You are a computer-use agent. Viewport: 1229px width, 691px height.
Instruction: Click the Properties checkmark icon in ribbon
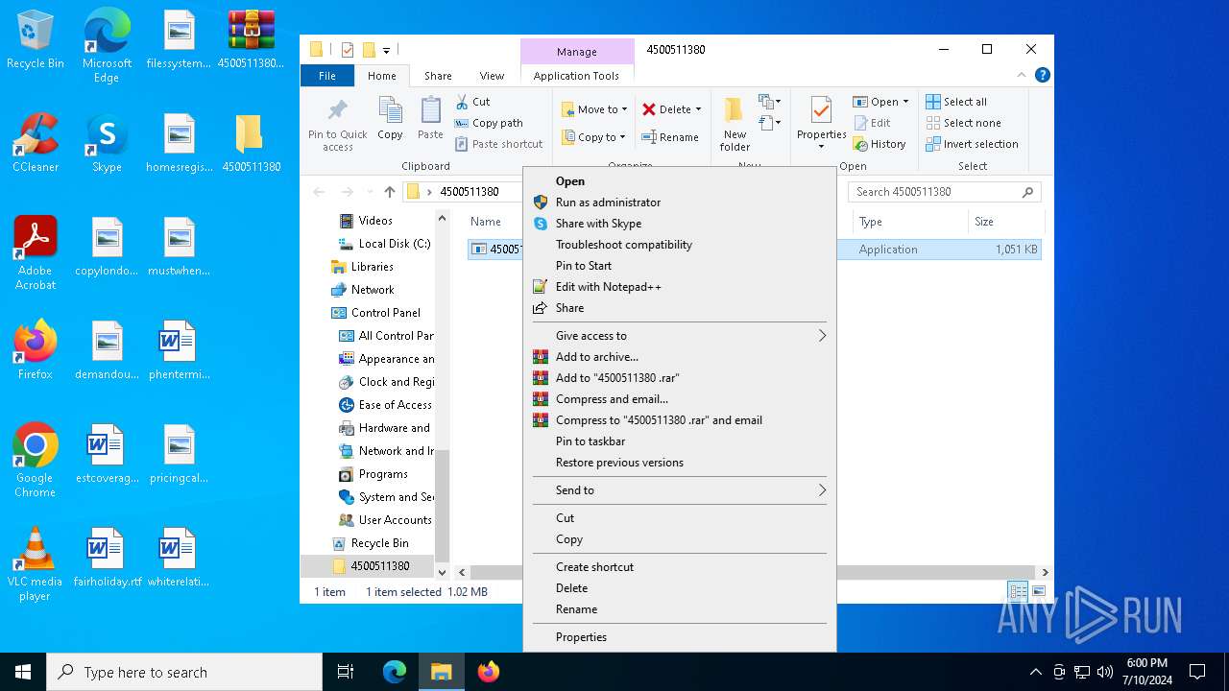(x=821, y=110)
